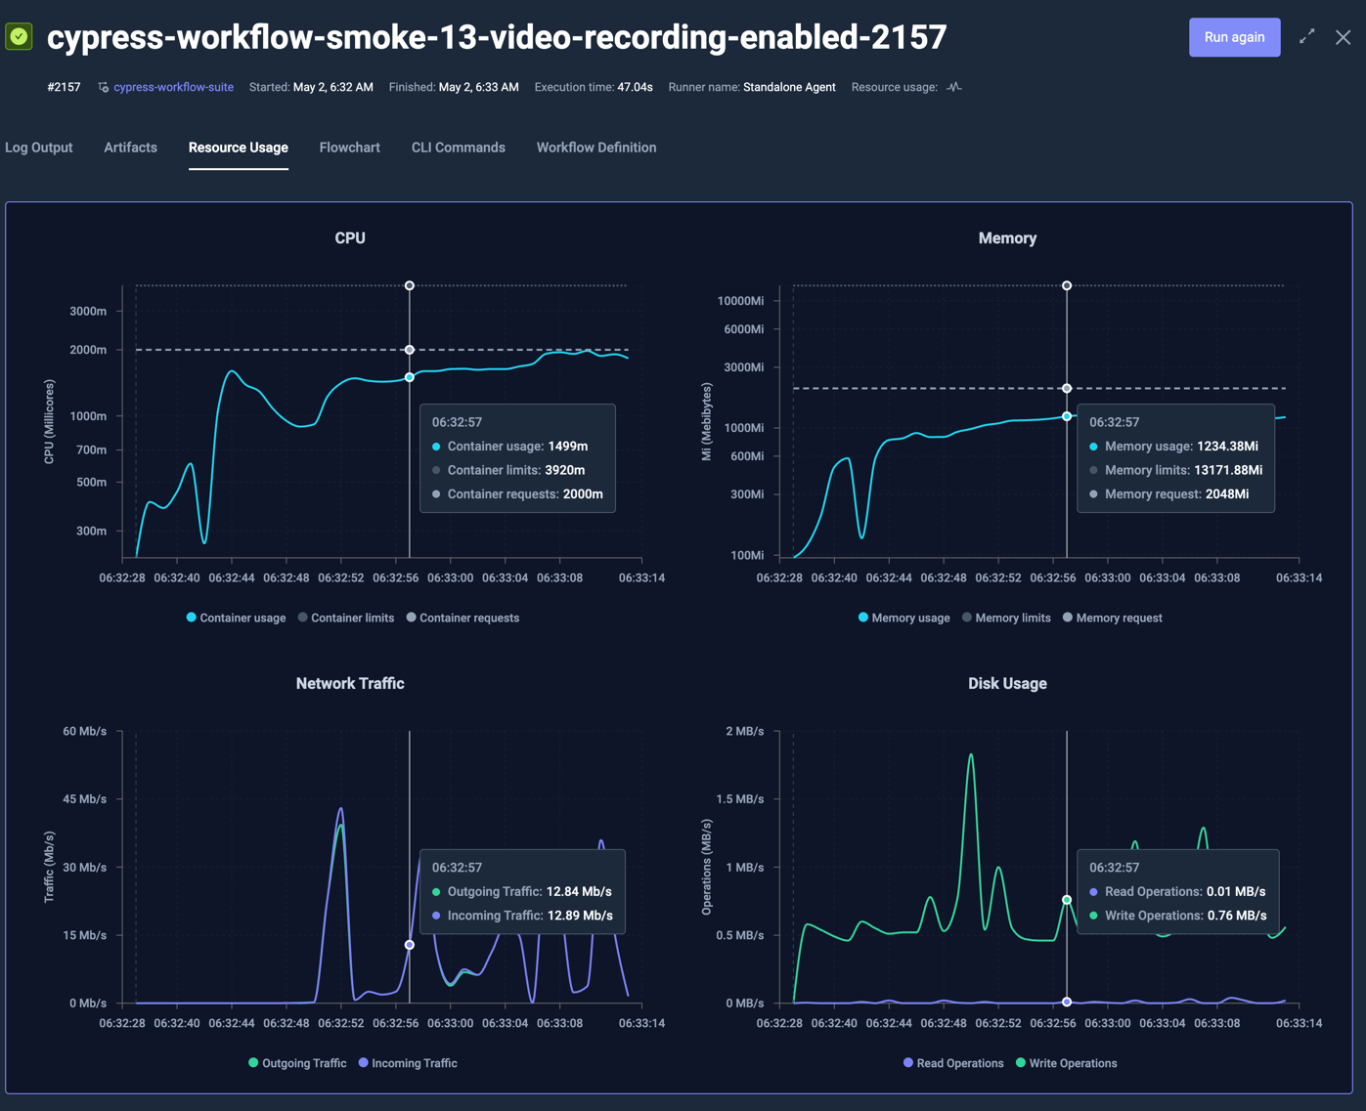1366x1111 pixels.
Task: Toggle Memory usage legend series
Action: (x=903, y=618)
